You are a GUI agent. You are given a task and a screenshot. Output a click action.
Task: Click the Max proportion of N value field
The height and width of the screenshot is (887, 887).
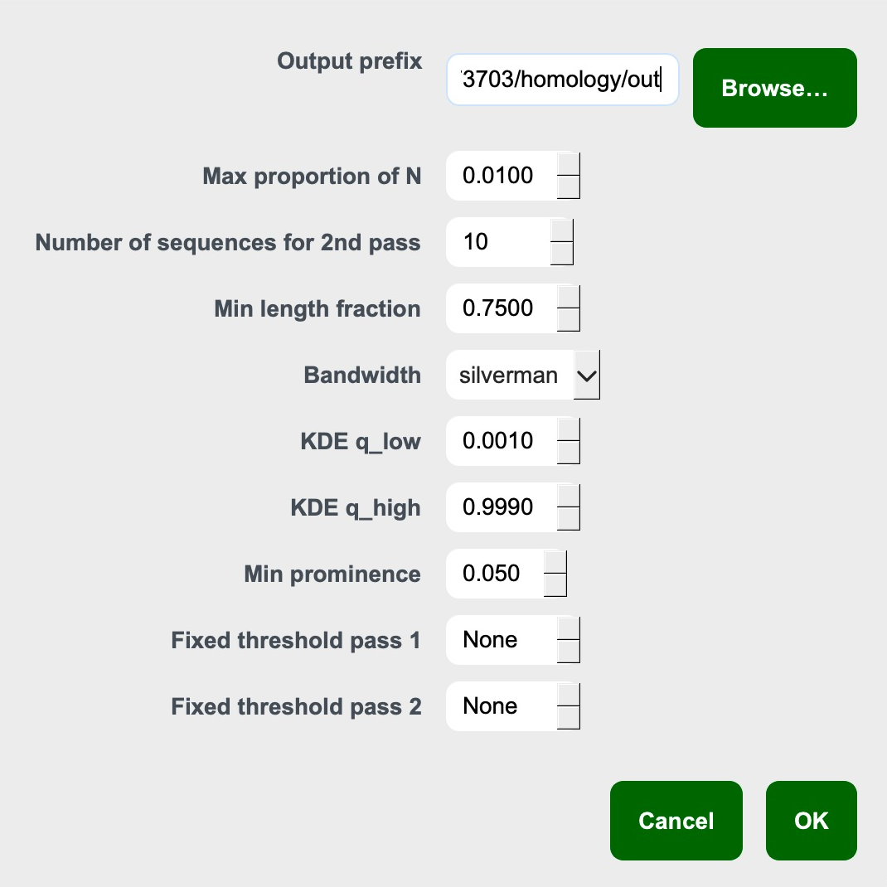(x=497, y=175)
